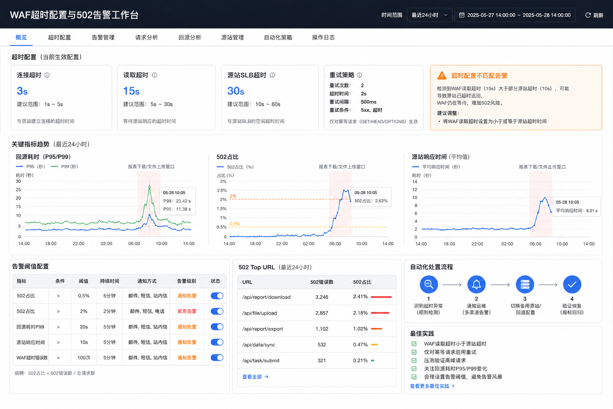Click the calendar icon in the date range

(x=462, y=15)
